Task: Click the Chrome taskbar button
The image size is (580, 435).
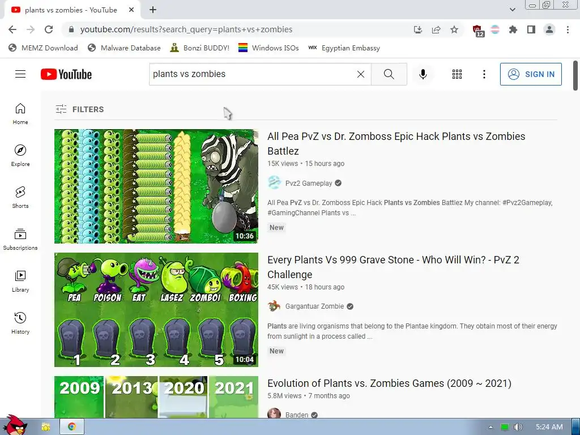Action: tap(72, 427)
